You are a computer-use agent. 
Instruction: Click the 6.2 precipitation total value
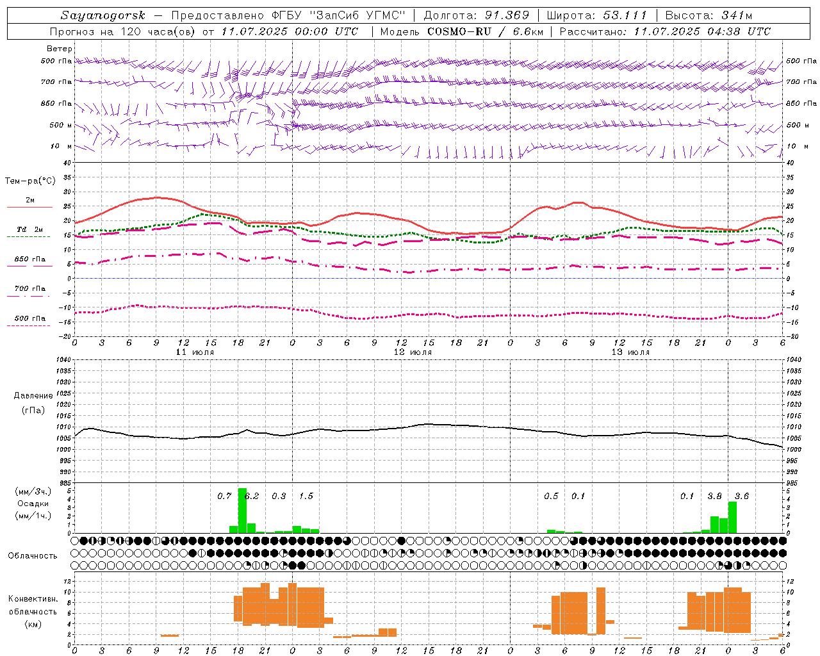click(x=252, y=496)
